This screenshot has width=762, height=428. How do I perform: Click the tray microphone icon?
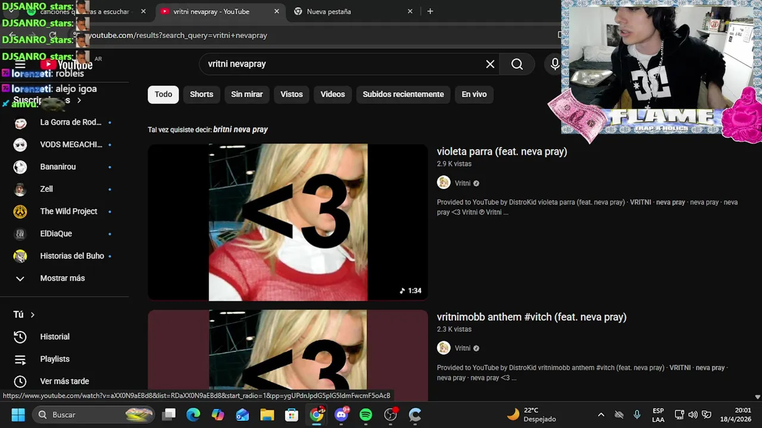[x=637, y=415]
